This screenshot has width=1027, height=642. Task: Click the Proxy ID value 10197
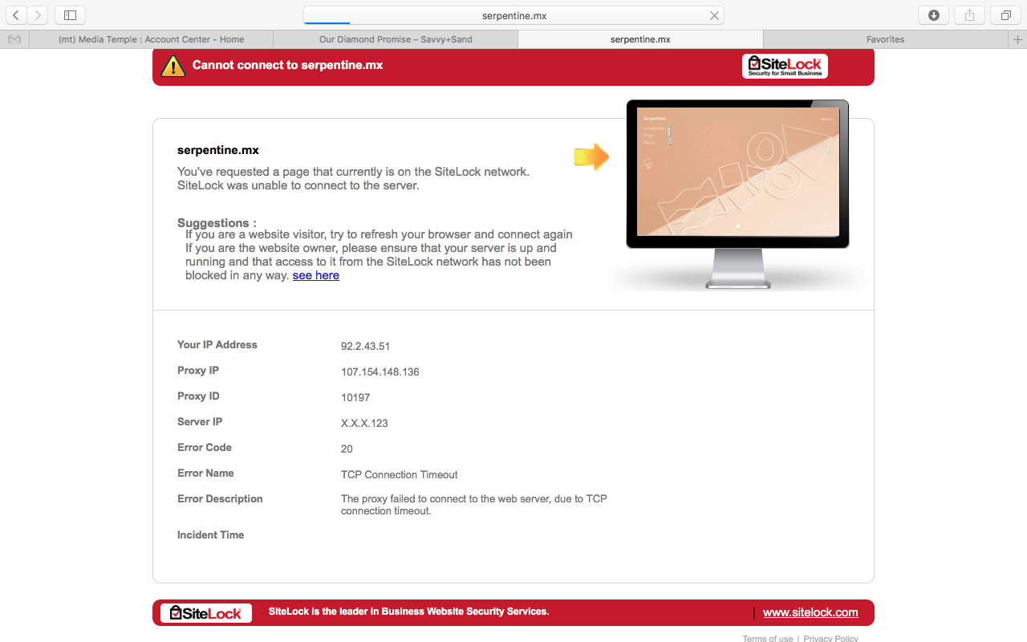pyautogui.click(x=355, y=398)
